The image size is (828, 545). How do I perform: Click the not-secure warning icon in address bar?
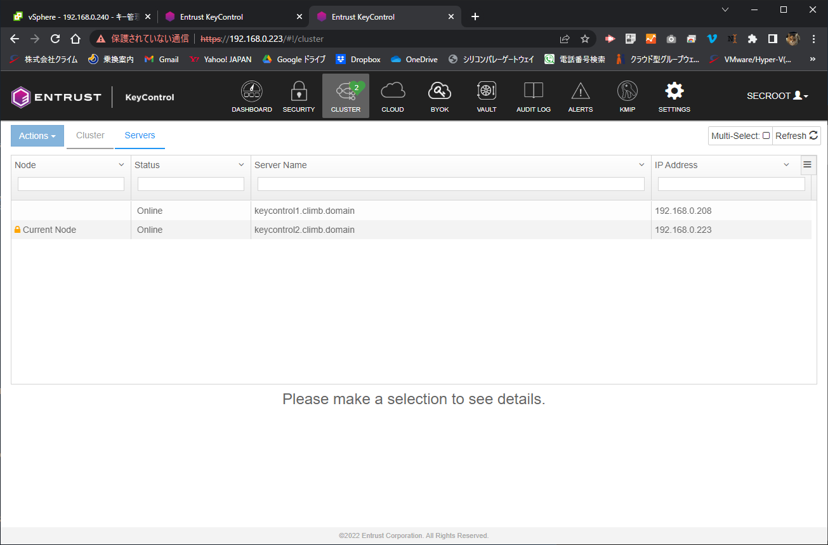click(101, 39)
